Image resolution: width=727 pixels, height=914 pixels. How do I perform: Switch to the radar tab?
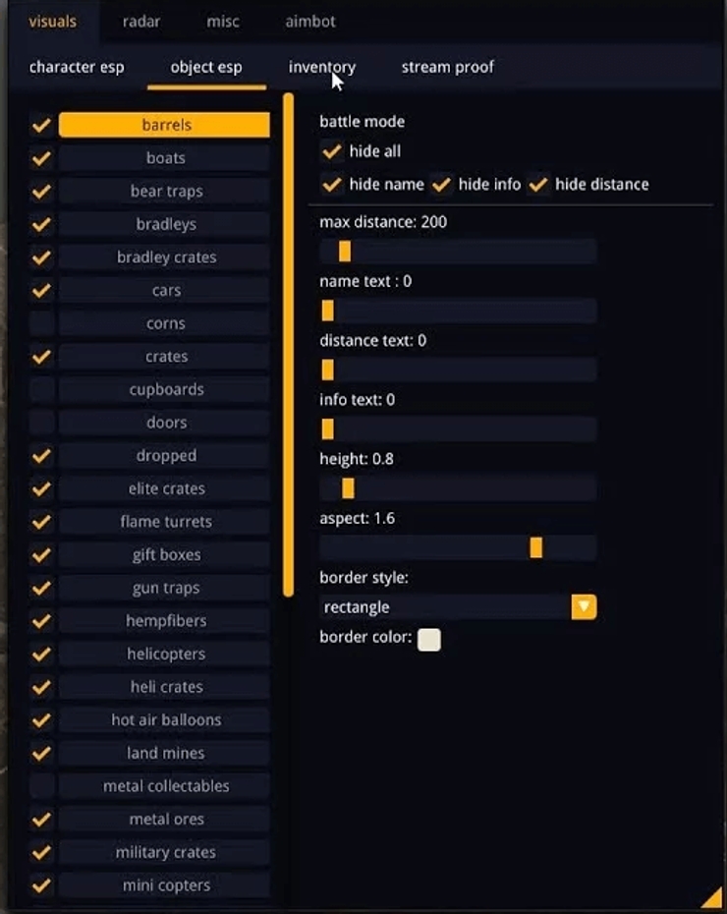coord(140,21)
